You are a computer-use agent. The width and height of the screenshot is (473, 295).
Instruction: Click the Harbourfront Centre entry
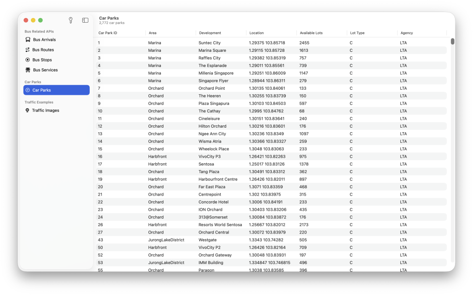218,179
